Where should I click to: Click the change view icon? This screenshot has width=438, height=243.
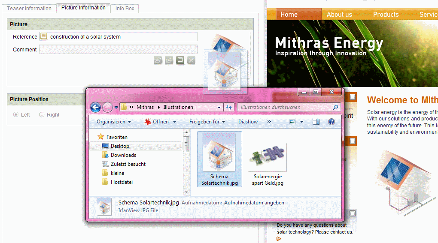point(292,122)
